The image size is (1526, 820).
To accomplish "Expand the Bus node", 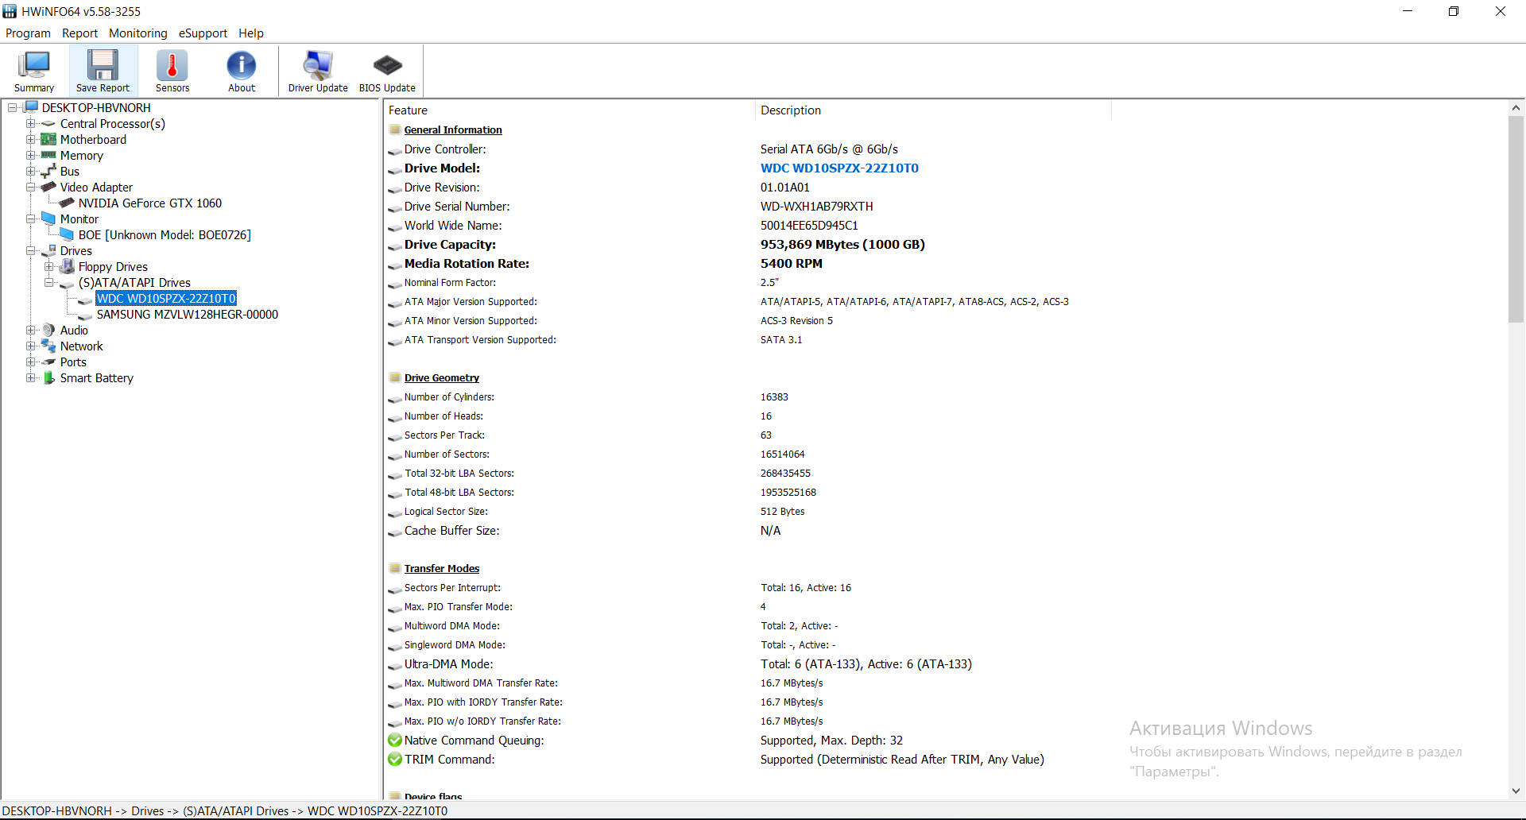I will [x=30, y=172].
